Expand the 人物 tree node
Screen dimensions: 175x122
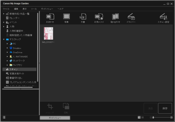pyautogui.click(x=4, y=27)
